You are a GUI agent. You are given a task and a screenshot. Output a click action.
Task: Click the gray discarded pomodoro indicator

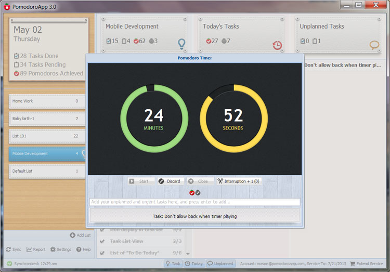[x=198, y=192]
